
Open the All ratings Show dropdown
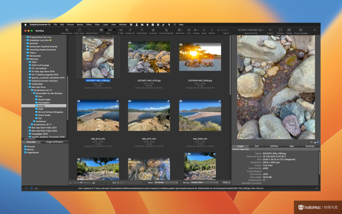tap(166, 183)
